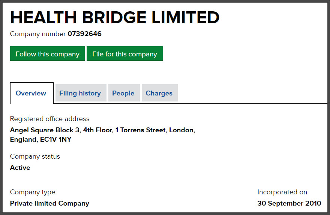This screenshot has height=215, width=330.
Task: Select the Charges tab
Action: click(x=159, y=93)
